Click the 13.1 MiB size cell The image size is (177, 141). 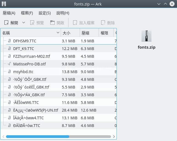[70, 118]
